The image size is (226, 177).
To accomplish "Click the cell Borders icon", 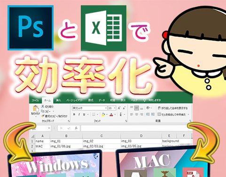I will click(x=94, y=114).
